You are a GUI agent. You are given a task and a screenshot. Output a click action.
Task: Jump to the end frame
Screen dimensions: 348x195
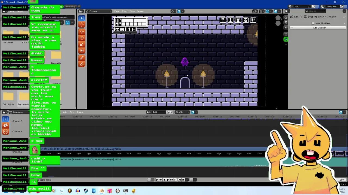[175, 180]
